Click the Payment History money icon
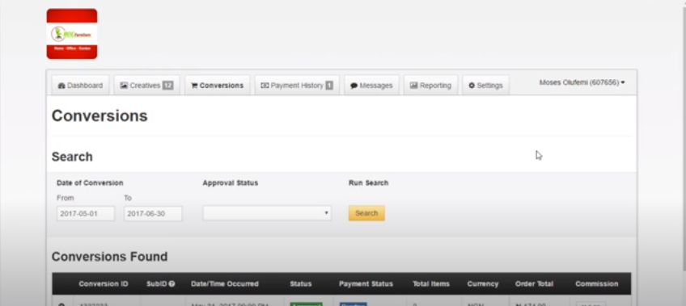Screen dimensions: 686x306 pyautogui.click(x=265, y=86)
